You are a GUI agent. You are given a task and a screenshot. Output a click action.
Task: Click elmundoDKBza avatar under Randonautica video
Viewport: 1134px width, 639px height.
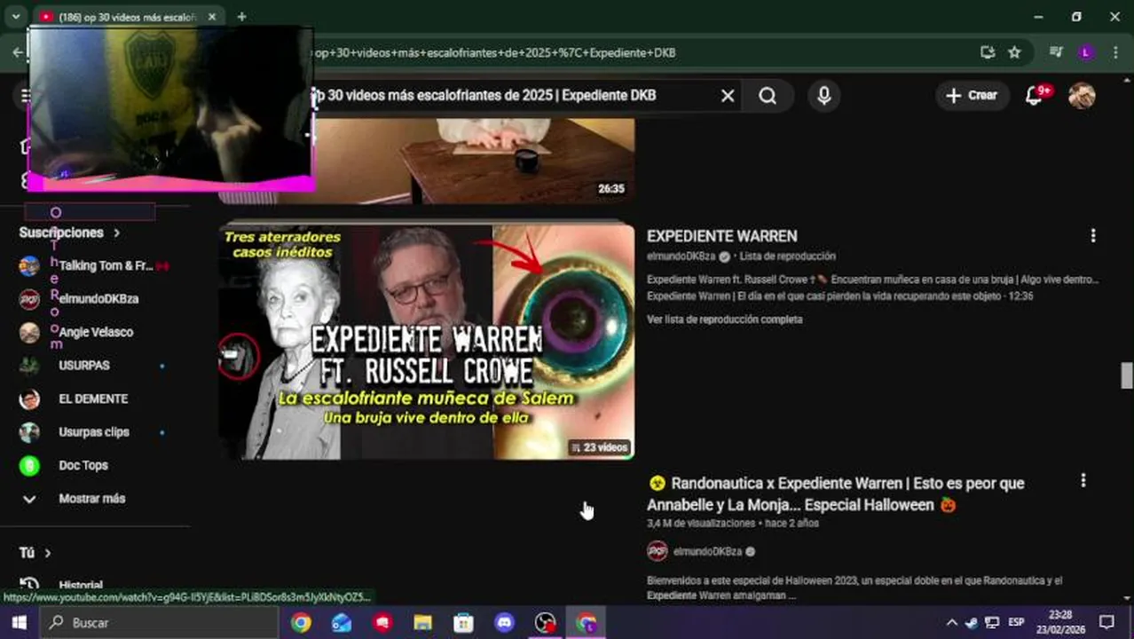[x=657, y=551]
